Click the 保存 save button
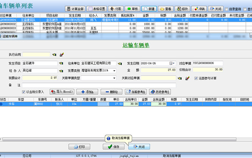The image size is (252, 158). click(x=112, y=147)
